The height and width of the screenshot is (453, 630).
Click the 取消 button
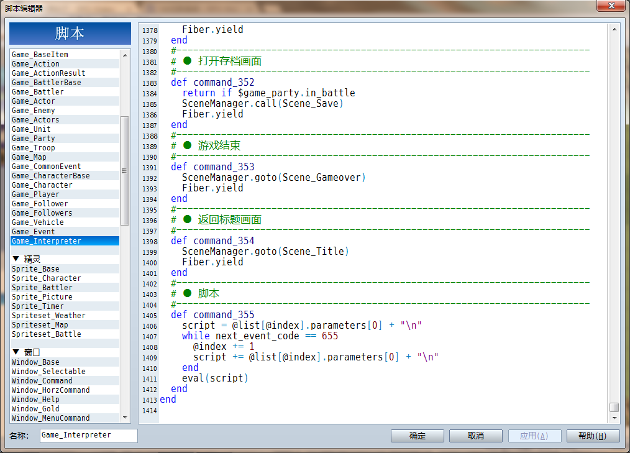(476, 436)
